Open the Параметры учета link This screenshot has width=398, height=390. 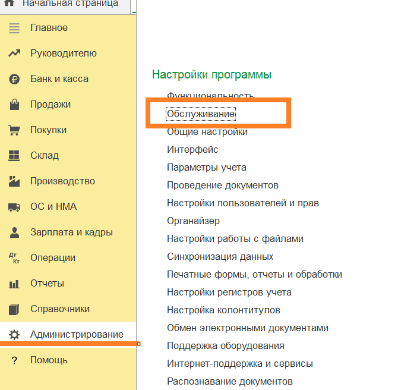click(x=207, y=168)
